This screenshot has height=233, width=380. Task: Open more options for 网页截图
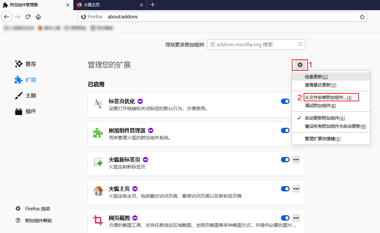[x=296, y=218]
